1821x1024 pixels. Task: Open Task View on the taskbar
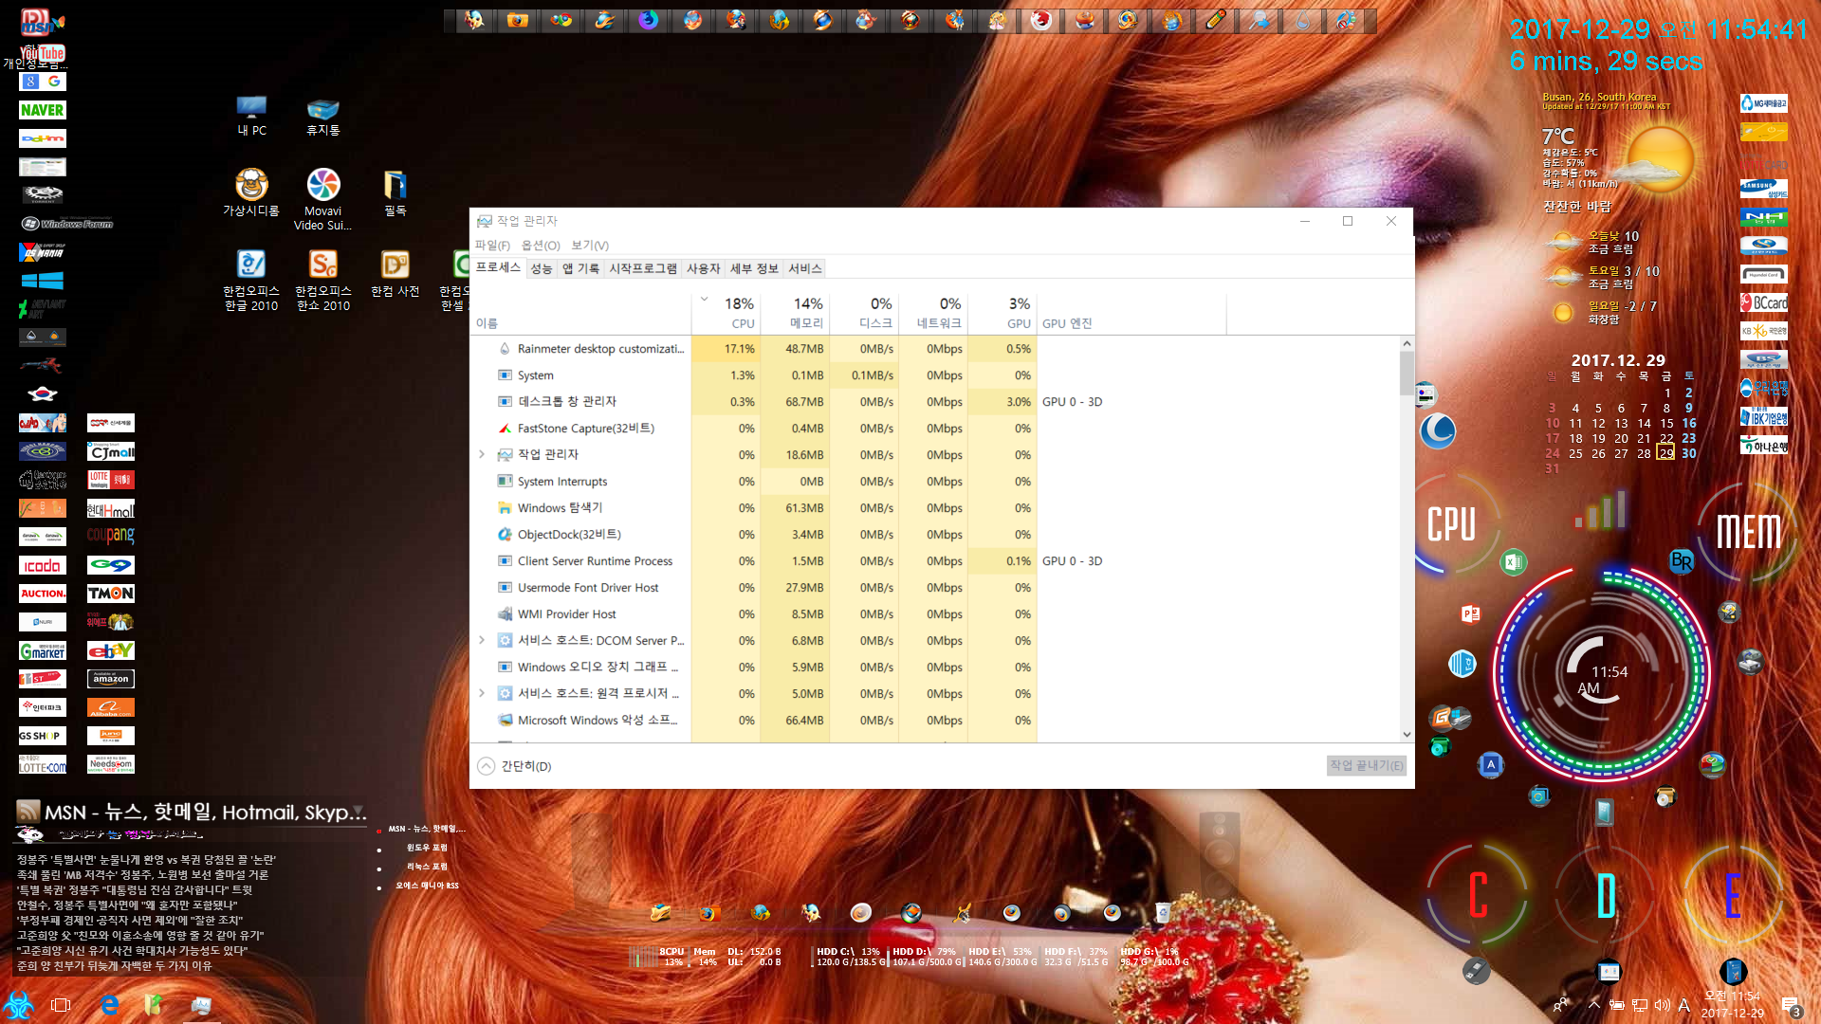61,1004
